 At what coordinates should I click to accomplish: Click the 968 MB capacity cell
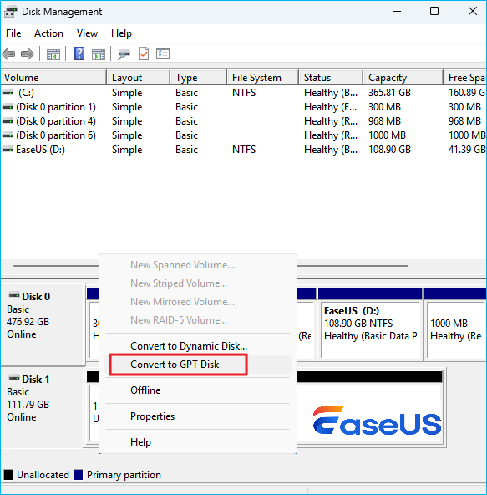(384, 121)
